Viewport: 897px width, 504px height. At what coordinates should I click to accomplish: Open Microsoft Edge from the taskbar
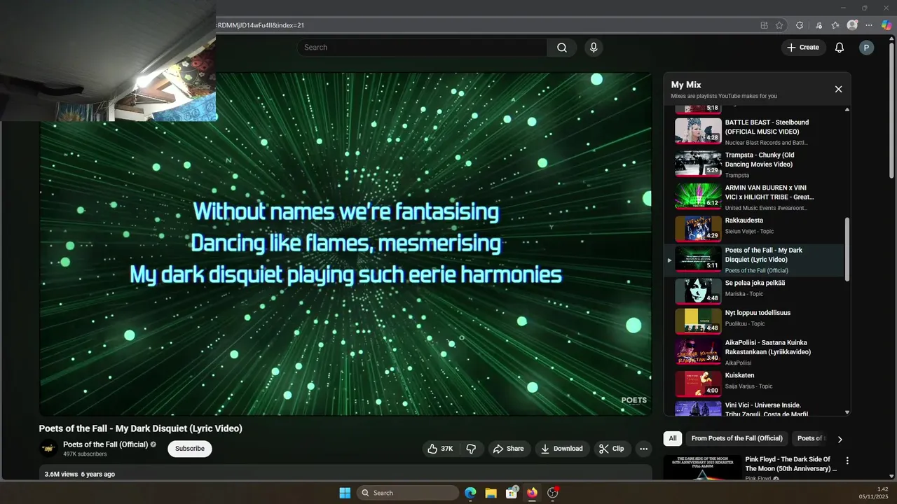[470, 493]
